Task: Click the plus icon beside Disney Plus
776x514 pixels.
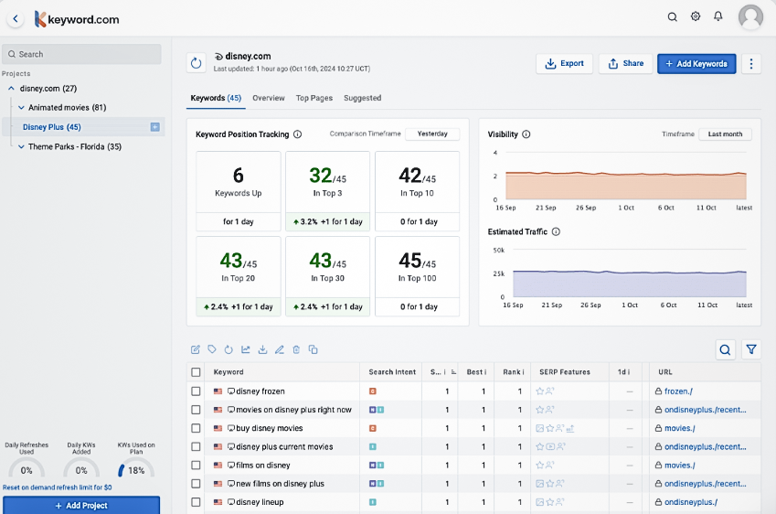Action: point(154,127)
